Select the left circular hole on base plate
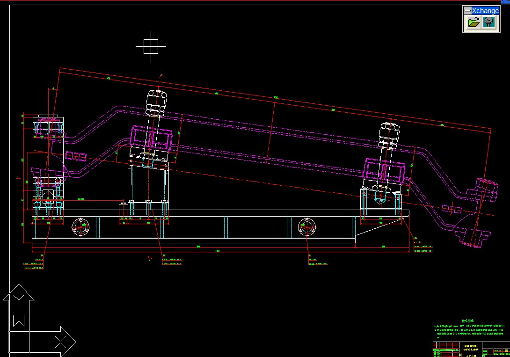Screen dimensions: 510x357 click(80, 227)
